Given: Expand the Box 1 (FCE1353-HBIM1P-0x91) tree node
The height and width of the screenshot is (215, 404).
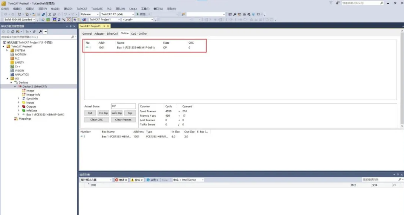Looking at the screenshot, I should (18, 114).
